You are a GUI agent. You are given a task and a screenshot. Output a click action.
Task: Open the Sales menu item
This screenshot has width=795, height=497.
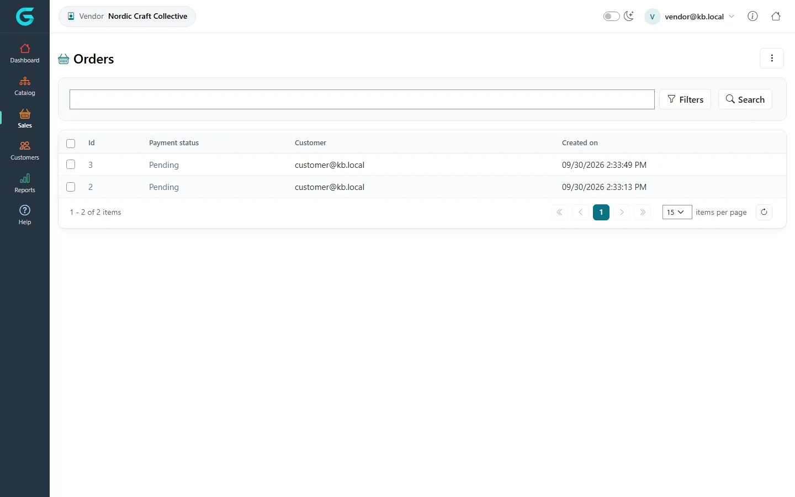coord(25,119)
